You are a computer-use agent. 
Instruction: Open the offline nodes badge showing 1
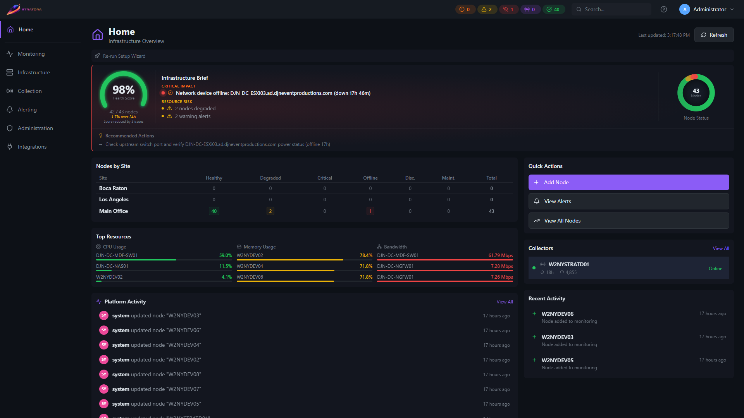click(508, 9)
